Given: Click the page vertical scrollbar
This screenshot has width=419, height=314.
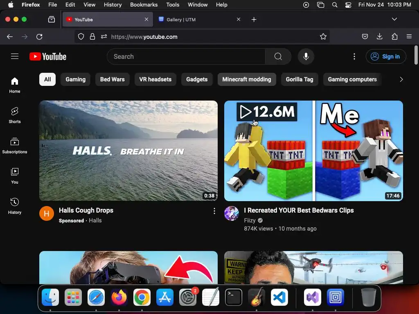Looking at the screenshot, I should pos(416,55).
